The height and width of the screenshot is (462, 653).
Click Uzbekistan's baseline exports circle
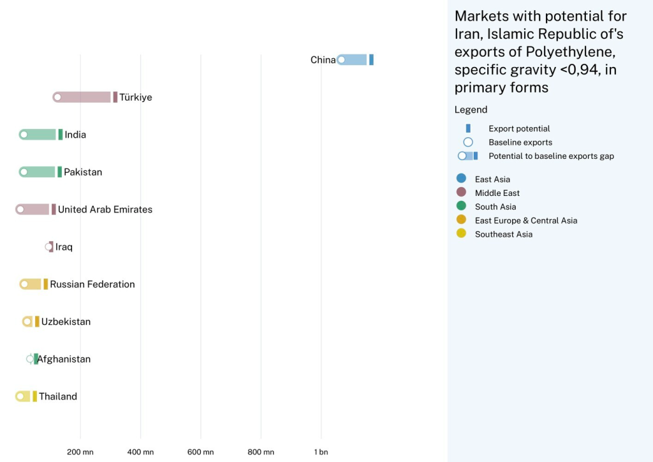[x=27, y=322]
